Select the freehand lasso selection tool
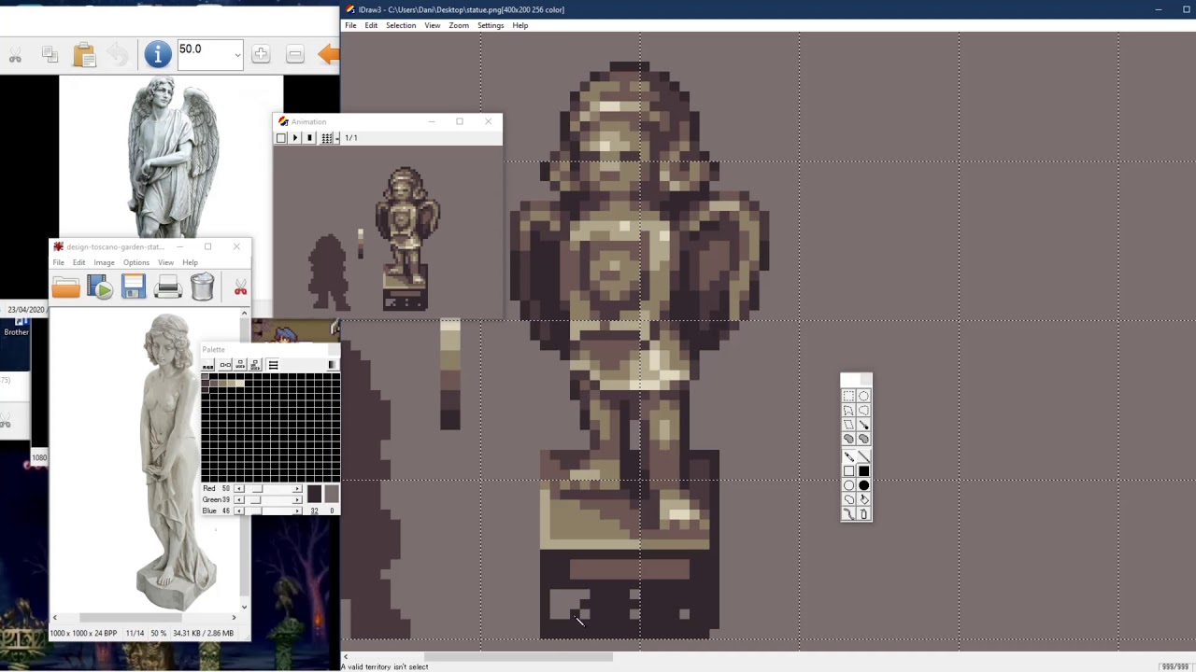 tap(864, 410)
